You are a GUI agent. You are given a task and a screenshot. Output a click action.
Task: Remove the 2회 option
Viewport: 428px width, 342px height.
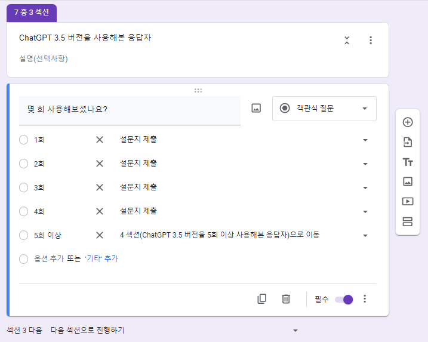click(100, 164)
